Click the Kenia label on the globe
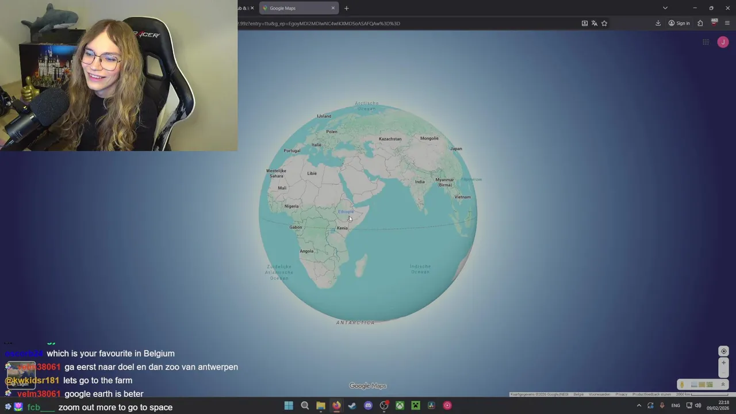The height and width of the screenshot is (414, 736). point(342,228)
